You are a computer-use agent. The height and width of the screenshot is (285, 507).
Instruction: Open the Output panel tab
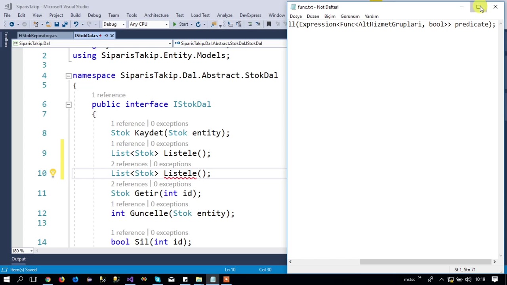click(19, 259)
